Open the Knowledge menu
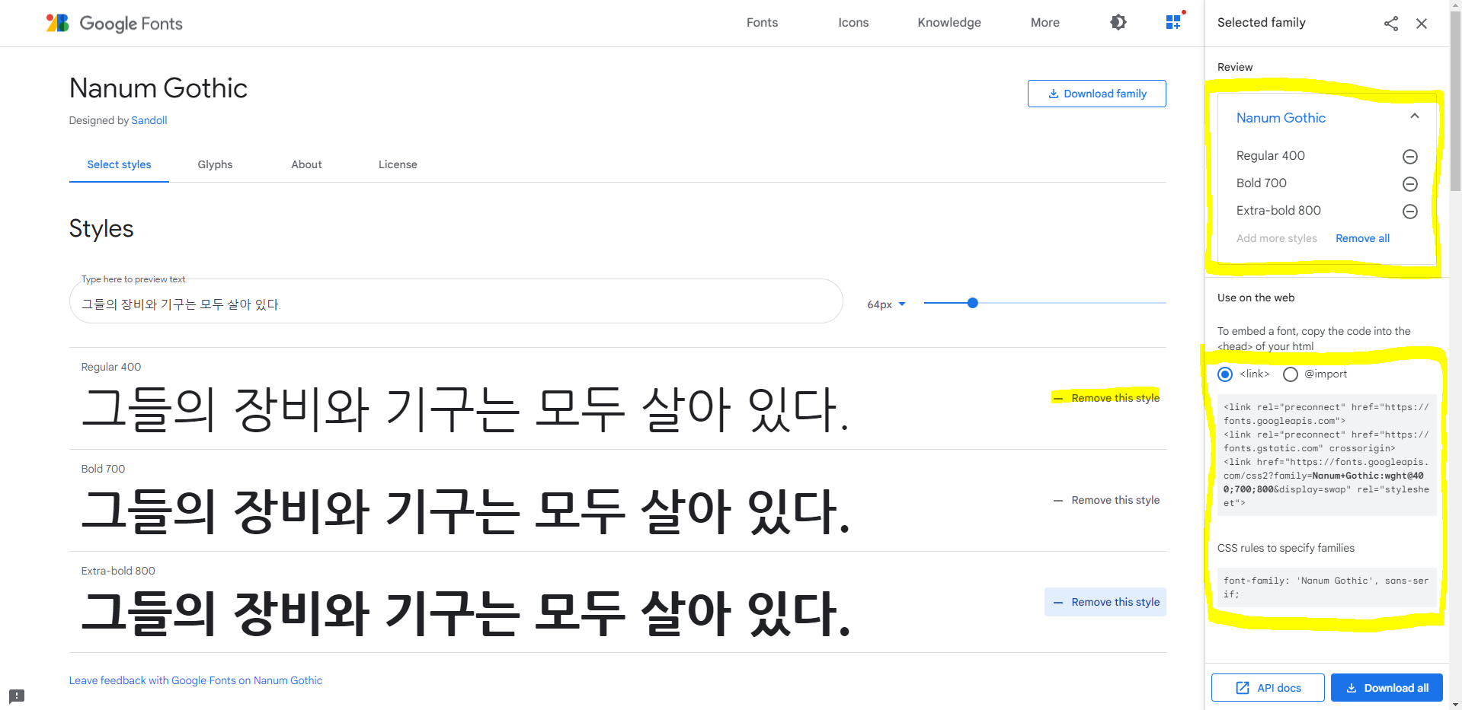Screen dimensions: 1462x710 [949, 23]
